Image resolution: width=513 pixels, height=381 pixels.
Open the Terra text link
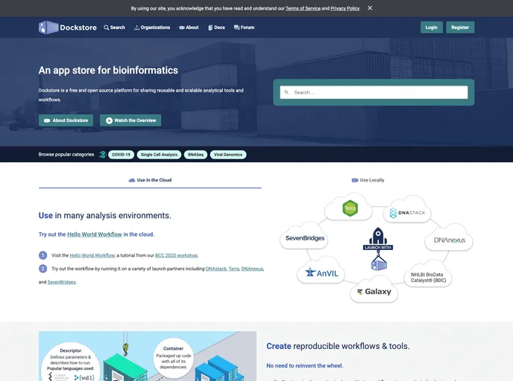[x=234, y=269]
